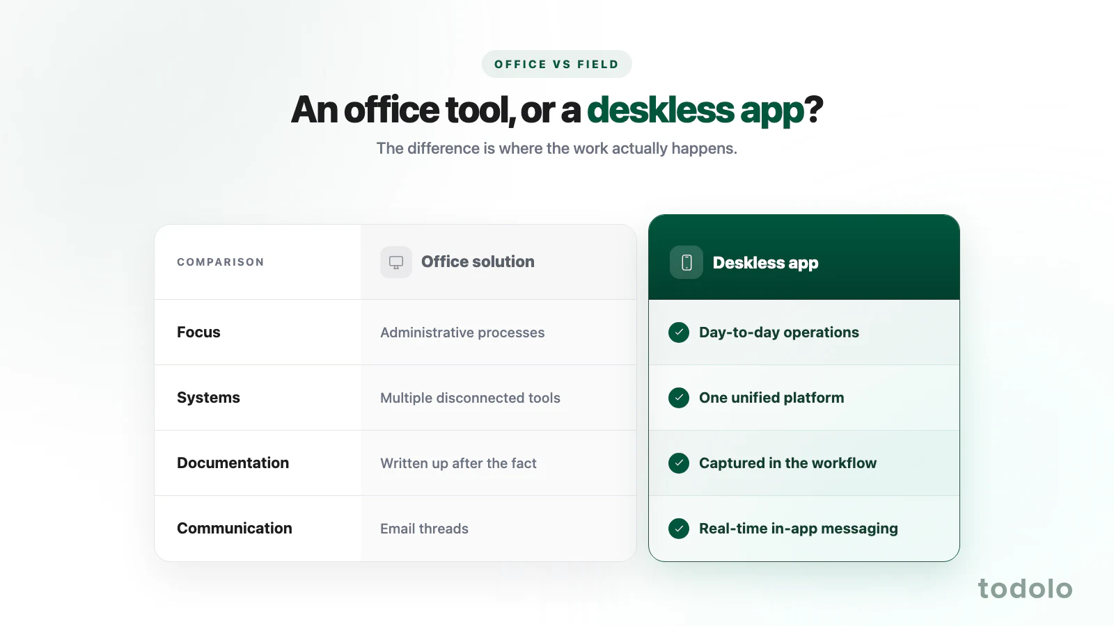
Task: Click the checkmark next to Day-to-day operations
Action: 679,332
